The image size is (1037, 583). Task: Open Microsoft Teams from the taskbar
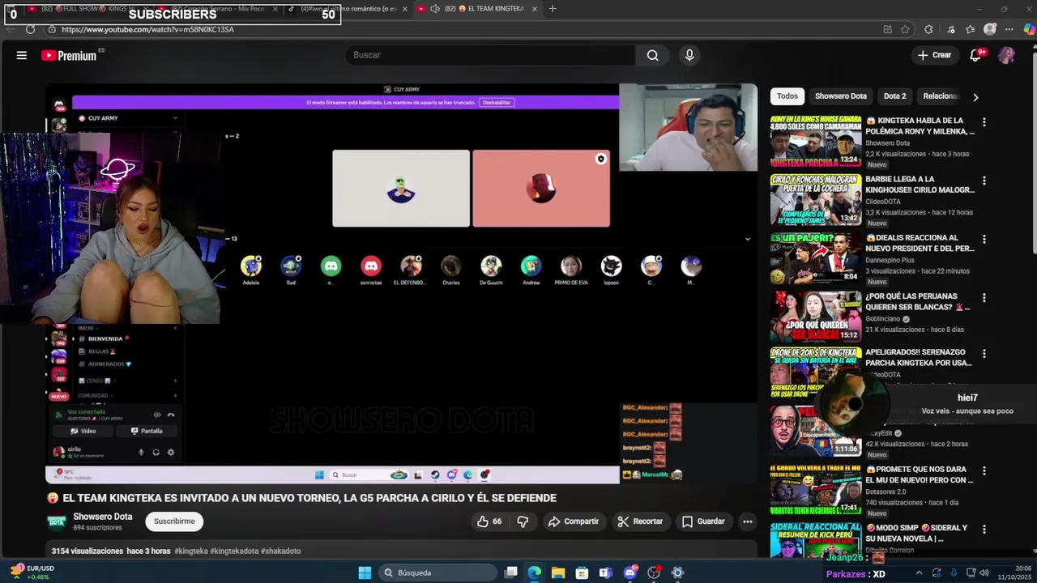tap(606, 573)
